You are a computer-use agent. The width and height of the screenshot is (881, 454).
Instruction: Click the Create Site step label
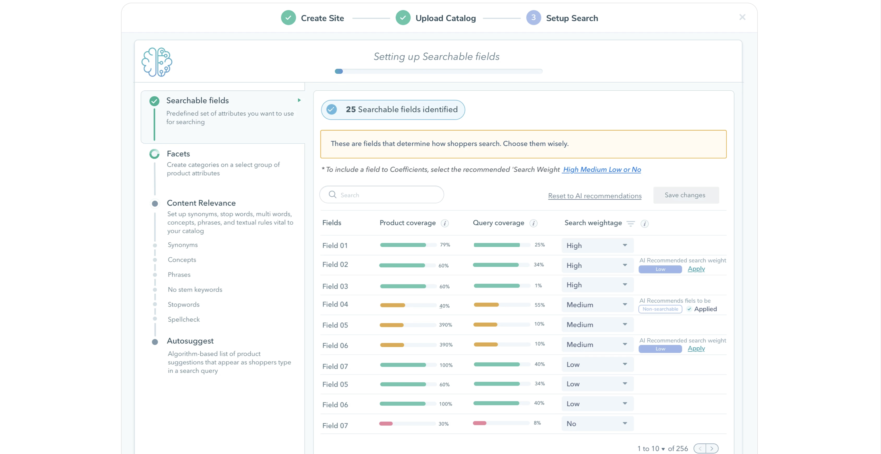click(322, 18)
